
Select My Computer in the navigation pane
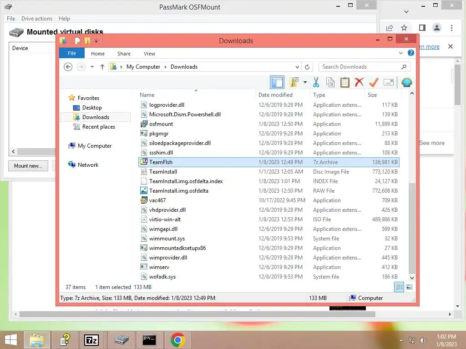(95, 146)
